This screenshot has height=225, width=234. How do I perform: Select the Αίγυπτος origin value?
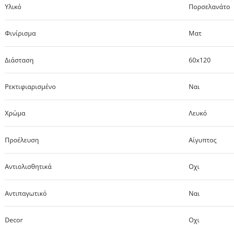pyautogui.click(x=202, y=140)
